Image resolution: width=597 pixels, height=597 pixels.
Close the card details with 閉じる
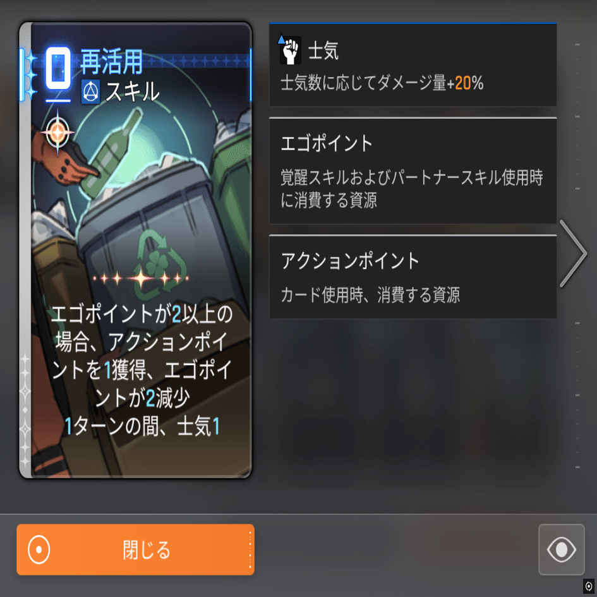[136, 550]
